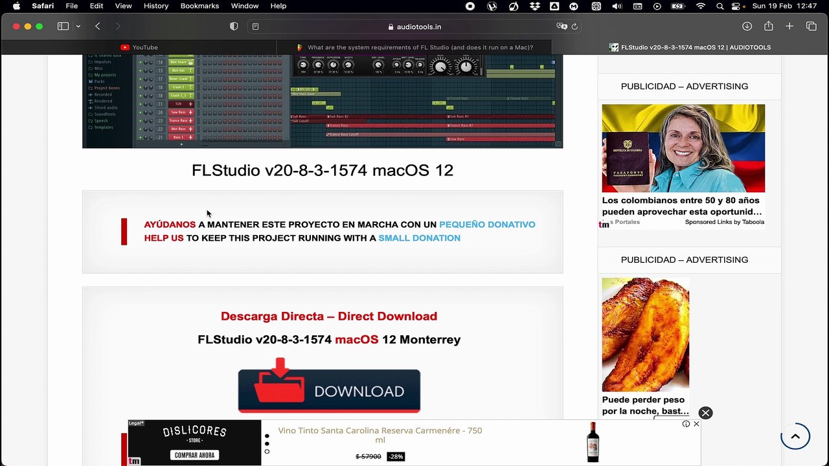Open the Safari app menu
Viewport: 829px width, 466px height.
43,6
